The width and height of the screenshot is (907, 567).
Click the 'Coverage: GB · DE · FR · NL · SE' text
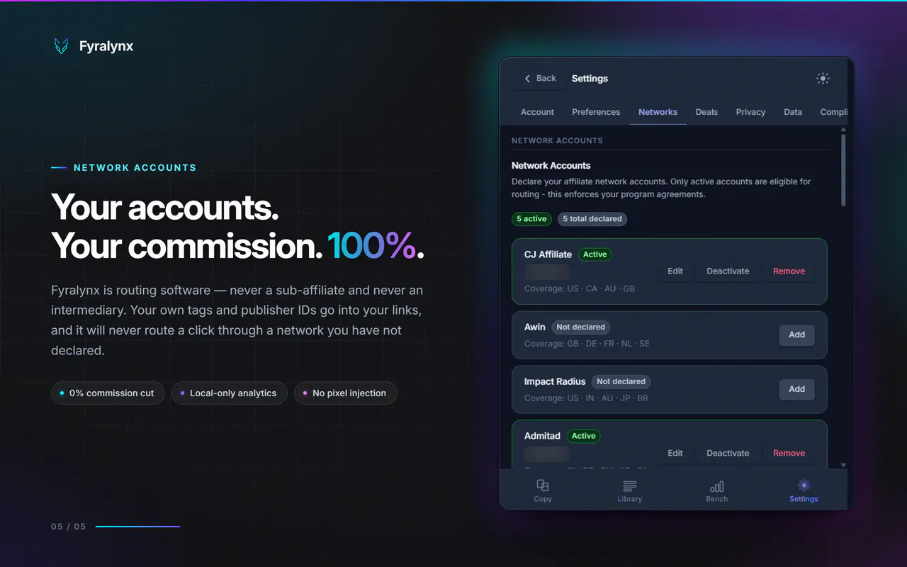pos(587,344)
